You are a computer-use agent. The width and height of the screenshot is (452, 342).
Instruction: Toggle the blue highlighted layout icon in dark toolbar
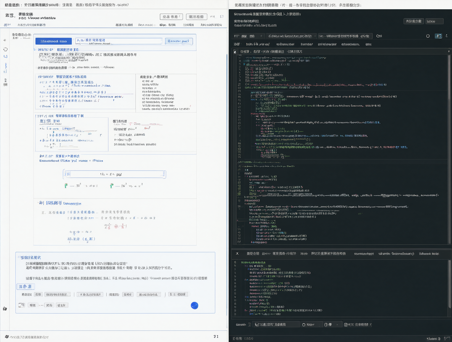point(438,36)
